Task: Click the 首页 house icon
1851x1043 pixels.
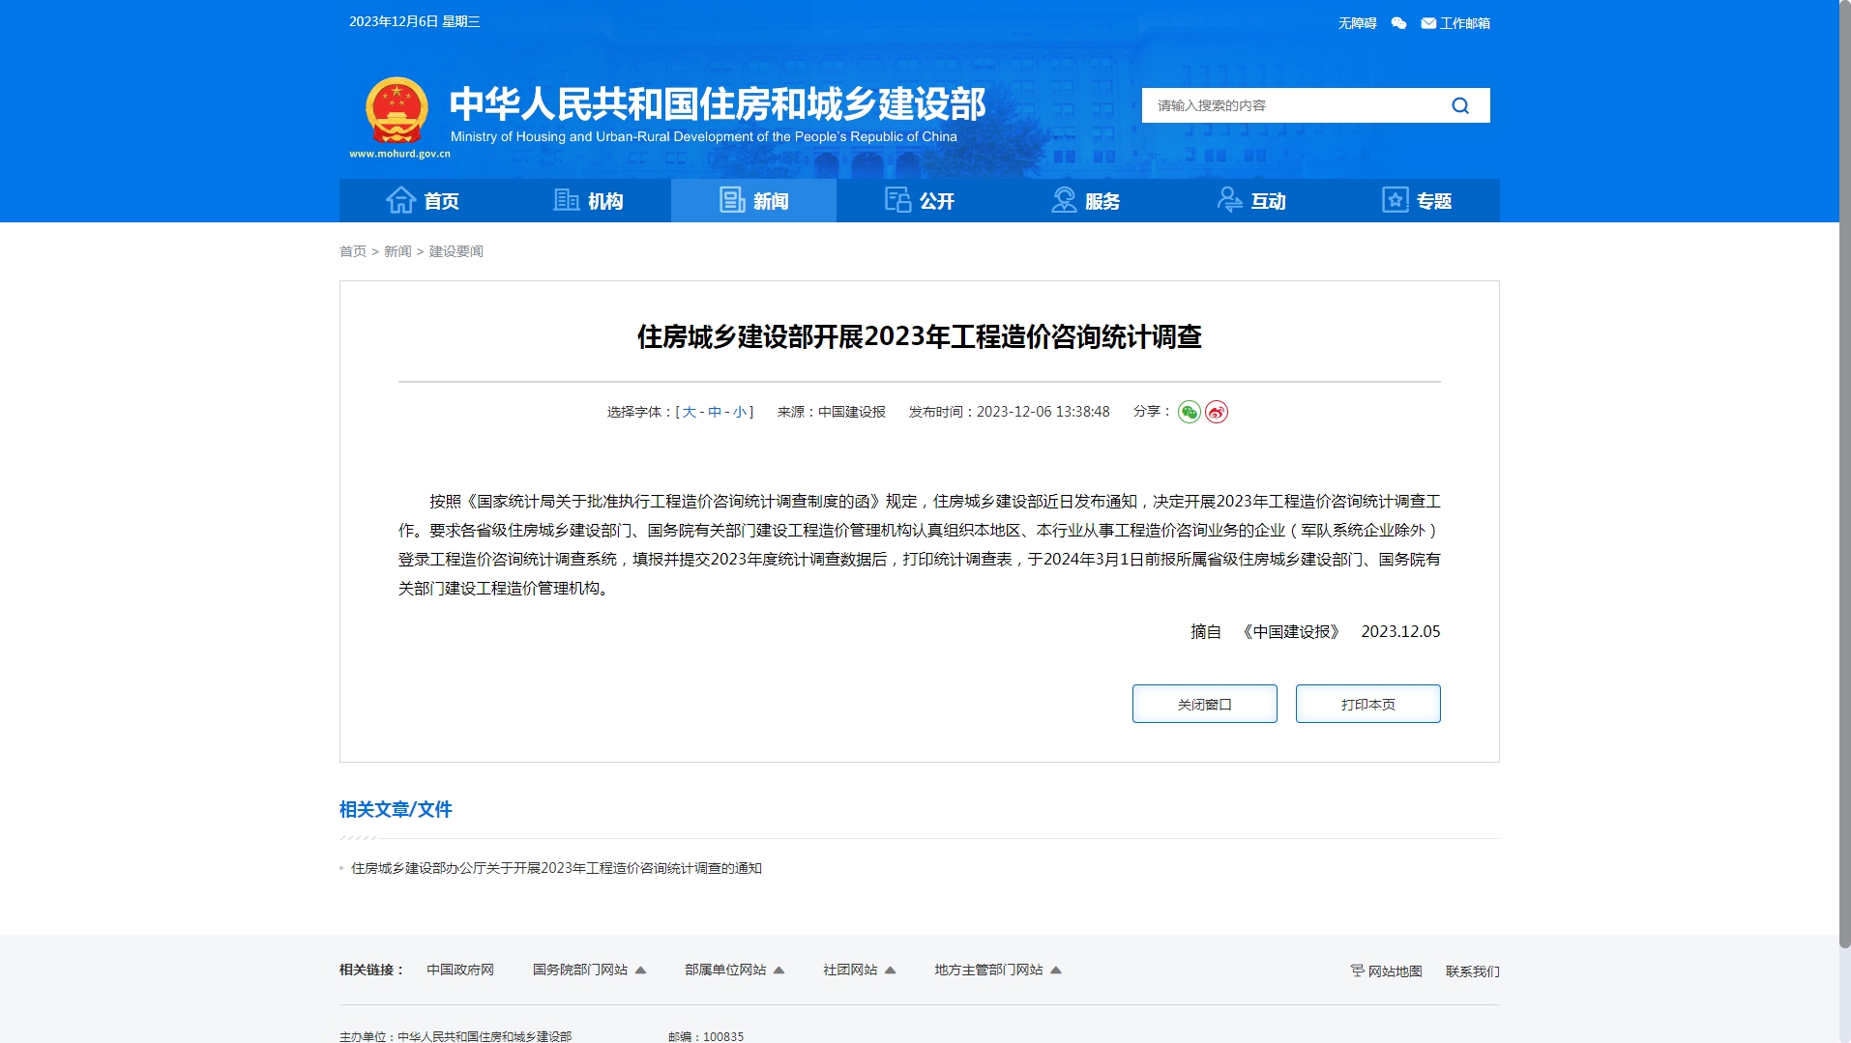Action: (400, 200)
